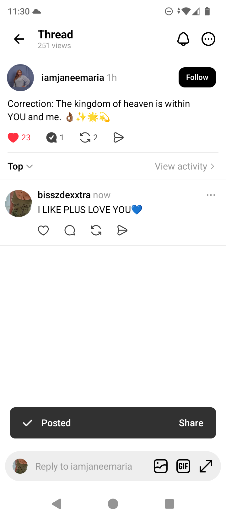The image size is (226, 519).
Task: Focus the Reply to iamjaneemaria field
Action: click(x=83, y=466)
